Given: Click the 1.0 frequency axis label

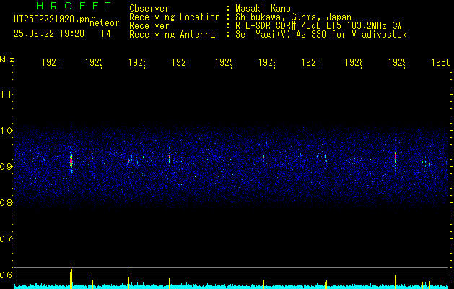Looking at the screenshot, I should tap(6, 131).
